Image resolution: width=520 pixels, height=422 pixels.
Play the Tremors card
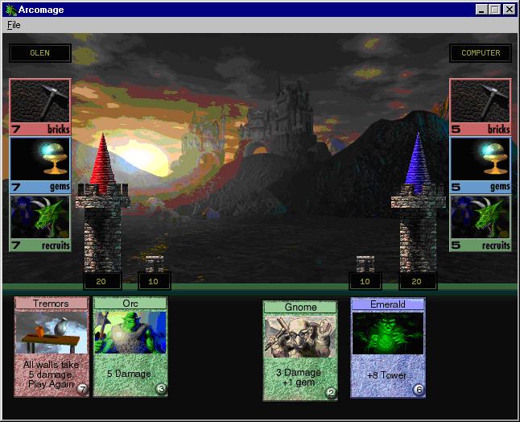point(52,347)
